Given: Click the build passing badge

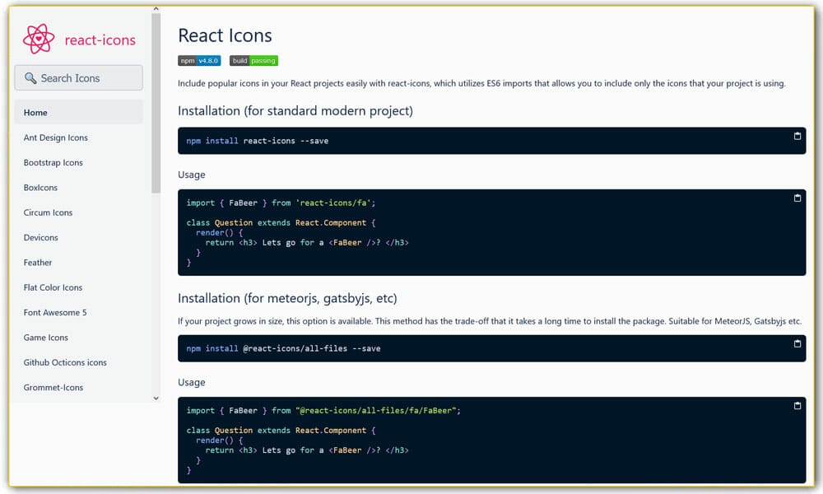Looking at the screenshot, I should tap(253, 60).
